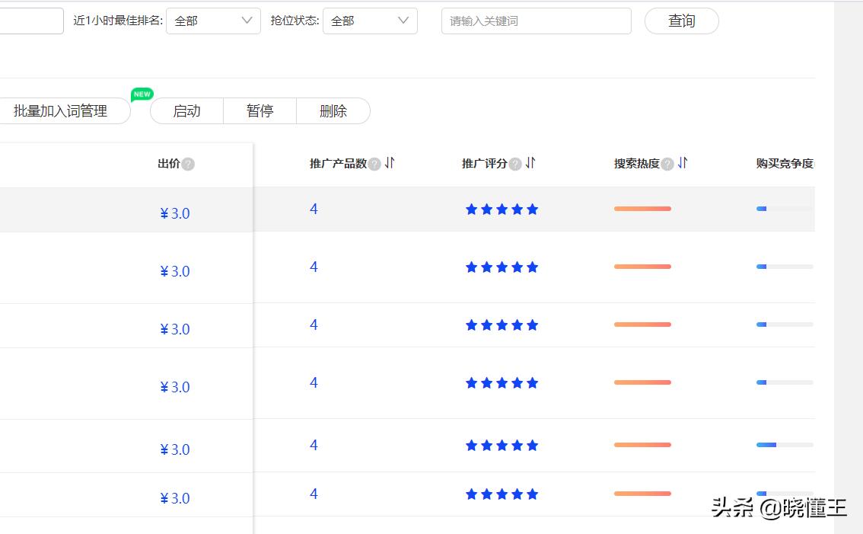Select the star rating in the third row
Image resolution: width=863 pixels, height=534 pixels.
pyautogui.click(x=502, y=325)
